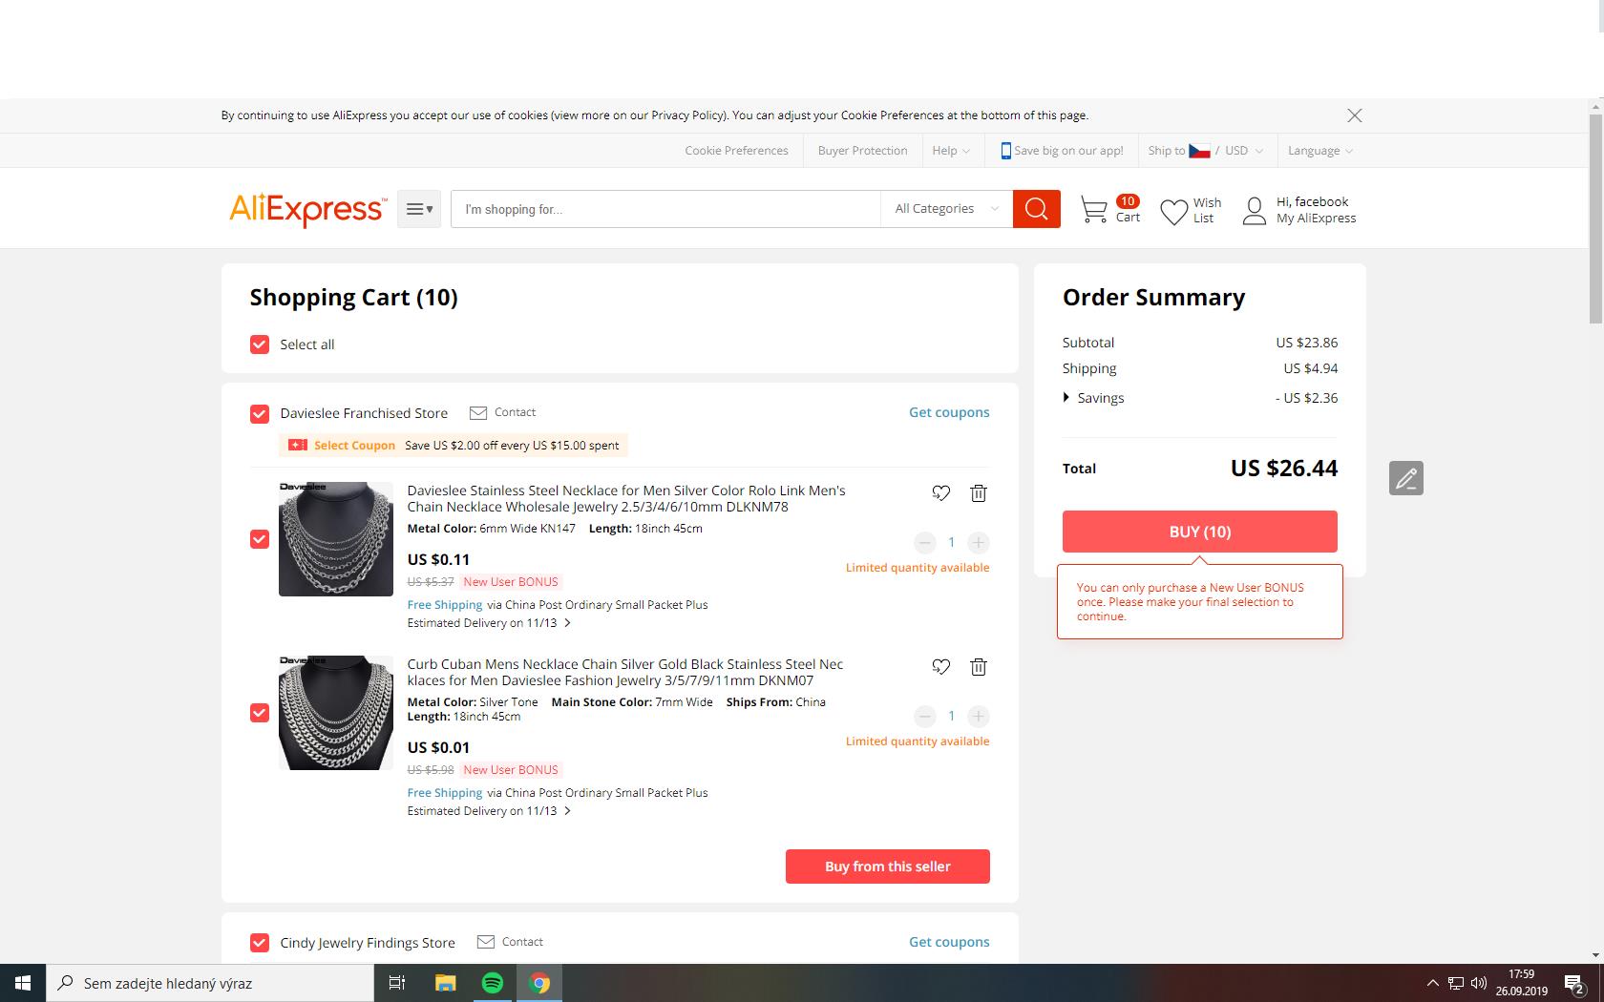Open the shopping cart icon in header
This screenshot has height=1002, width=1604.
click(x=1094, y=209)
